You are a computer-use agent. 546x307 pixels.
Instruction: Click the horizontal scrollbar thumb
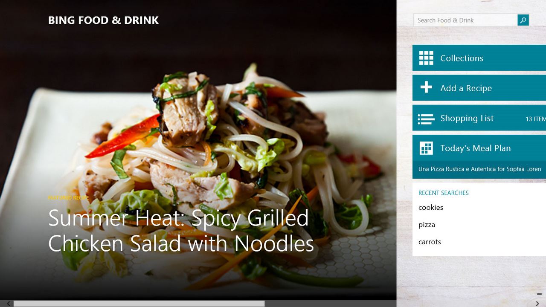click(139, 304)
